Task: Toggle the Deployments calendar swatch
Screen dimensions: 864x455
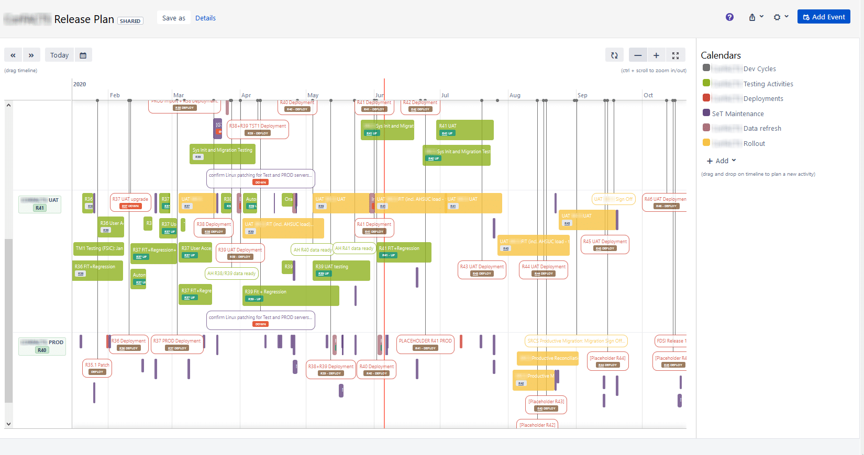Action: click(x=706, y=98)
